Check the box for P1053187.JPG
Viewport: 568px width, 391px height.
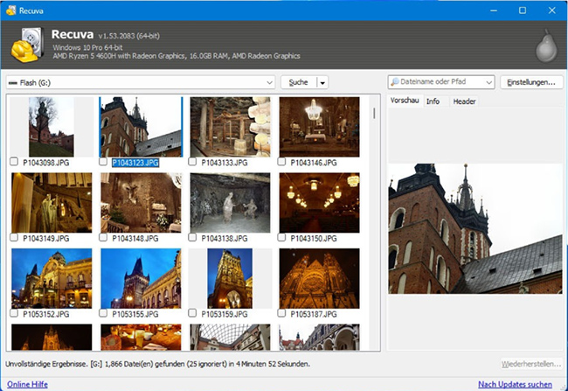(x=281, y=313)
